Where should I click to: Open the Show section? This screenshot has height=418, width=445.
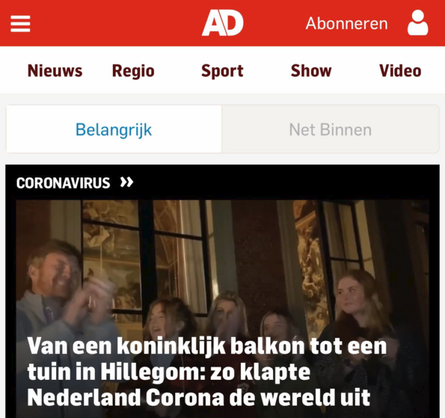(311, 71)
